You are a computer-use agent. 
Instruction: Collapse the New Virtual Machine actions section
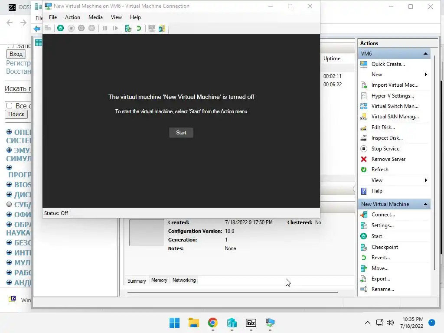click(x=425, y=204)
